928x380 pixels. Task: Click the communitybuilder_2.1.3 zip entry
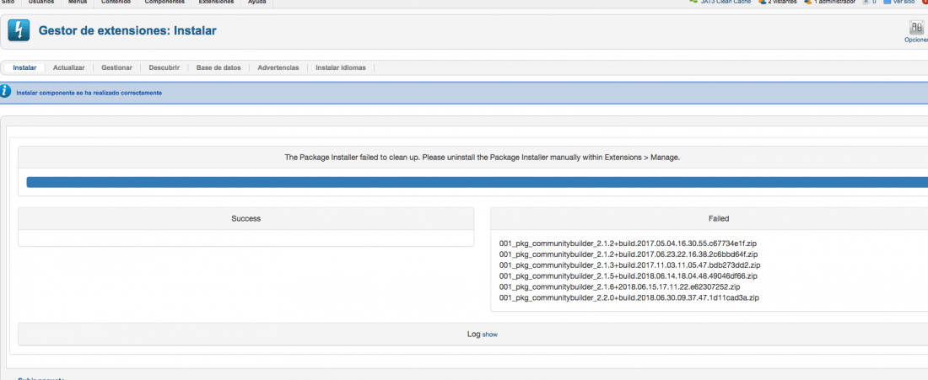click(x=629, y=265)
